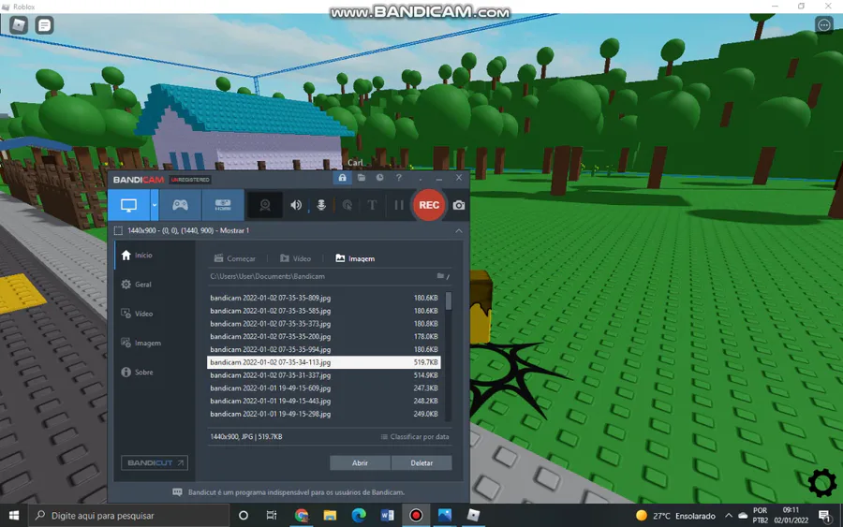Viewport: 843px width, 527px height.
Task: Select file bandicam 2022-01-01 19-49-15-609.jpg
Action: tap(324, 388)
